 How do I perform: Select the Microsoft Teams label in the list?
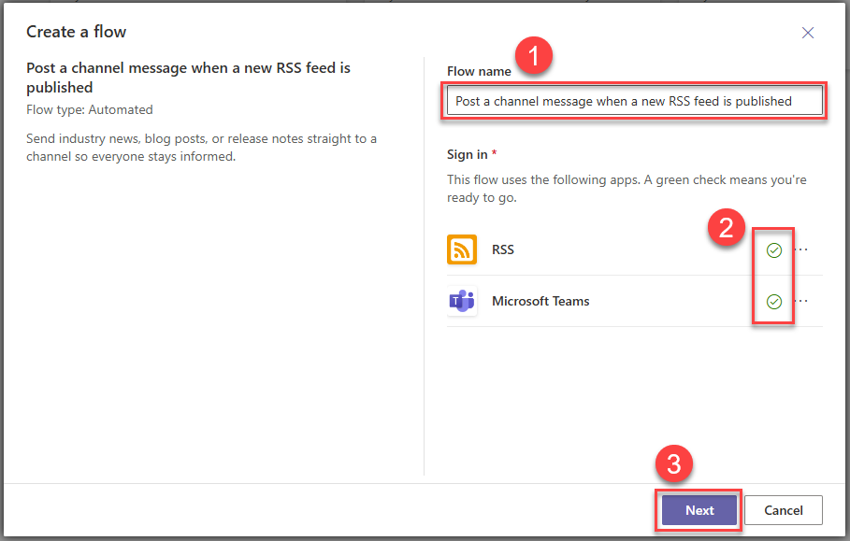(x=540, y=301)
